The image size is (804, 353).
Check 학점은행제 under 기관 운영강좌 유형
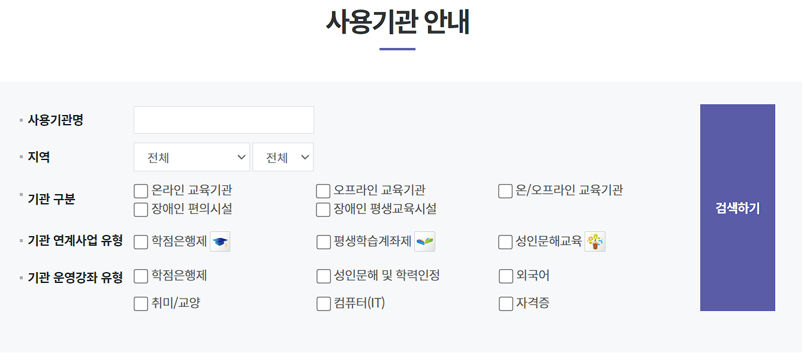click(x=140, y=276)
